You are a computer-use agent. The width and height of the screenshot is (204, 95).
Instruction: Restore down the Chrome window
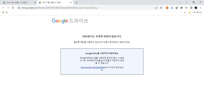click(194, 2)
